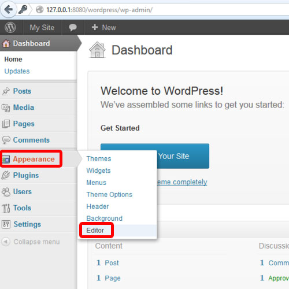The image size is (289, 289).
Task: Click the Content column header
Action: coord(109,246)
